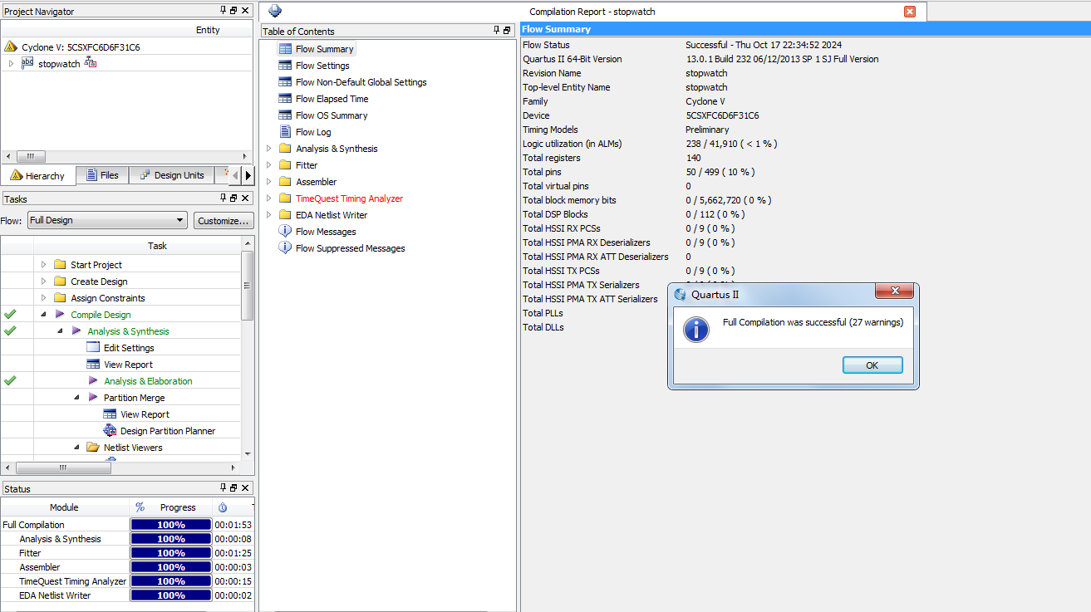Click the Full Compilation progress bar
1091x612 pixels.
pyautogui.click(x=171, y=525)
